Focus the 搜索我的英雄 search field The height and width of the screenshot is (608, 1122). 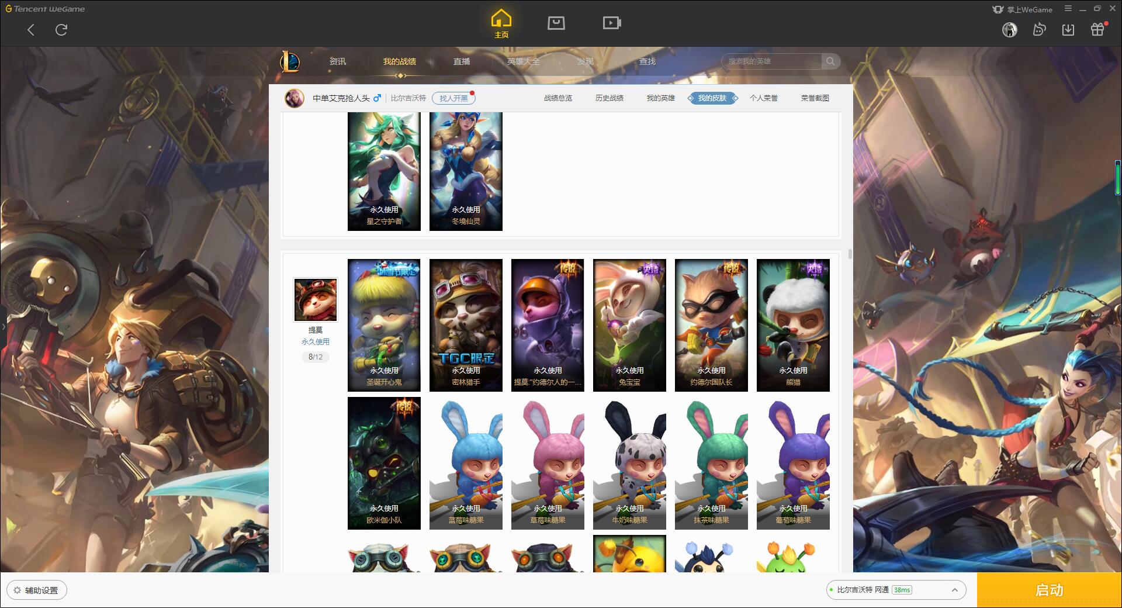click(771, 61)
